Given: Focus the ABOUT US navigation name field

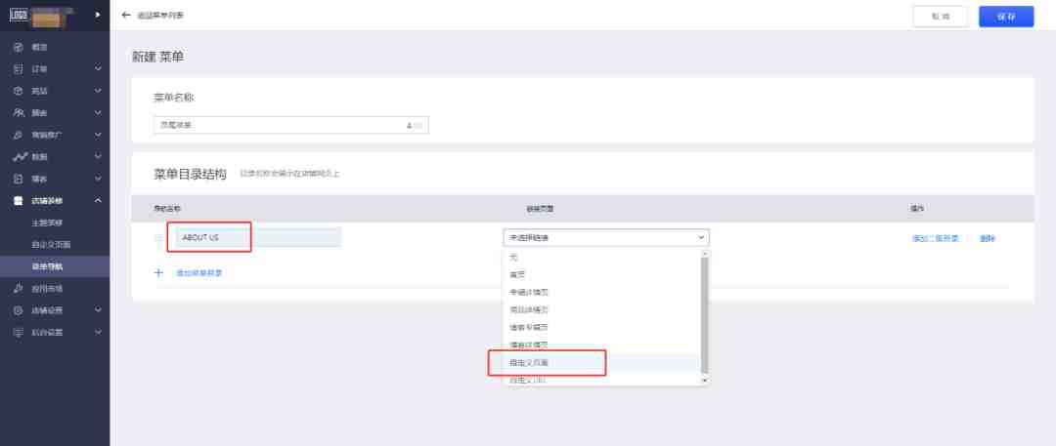Looking at the screenshot, I should tap(258, 237).
